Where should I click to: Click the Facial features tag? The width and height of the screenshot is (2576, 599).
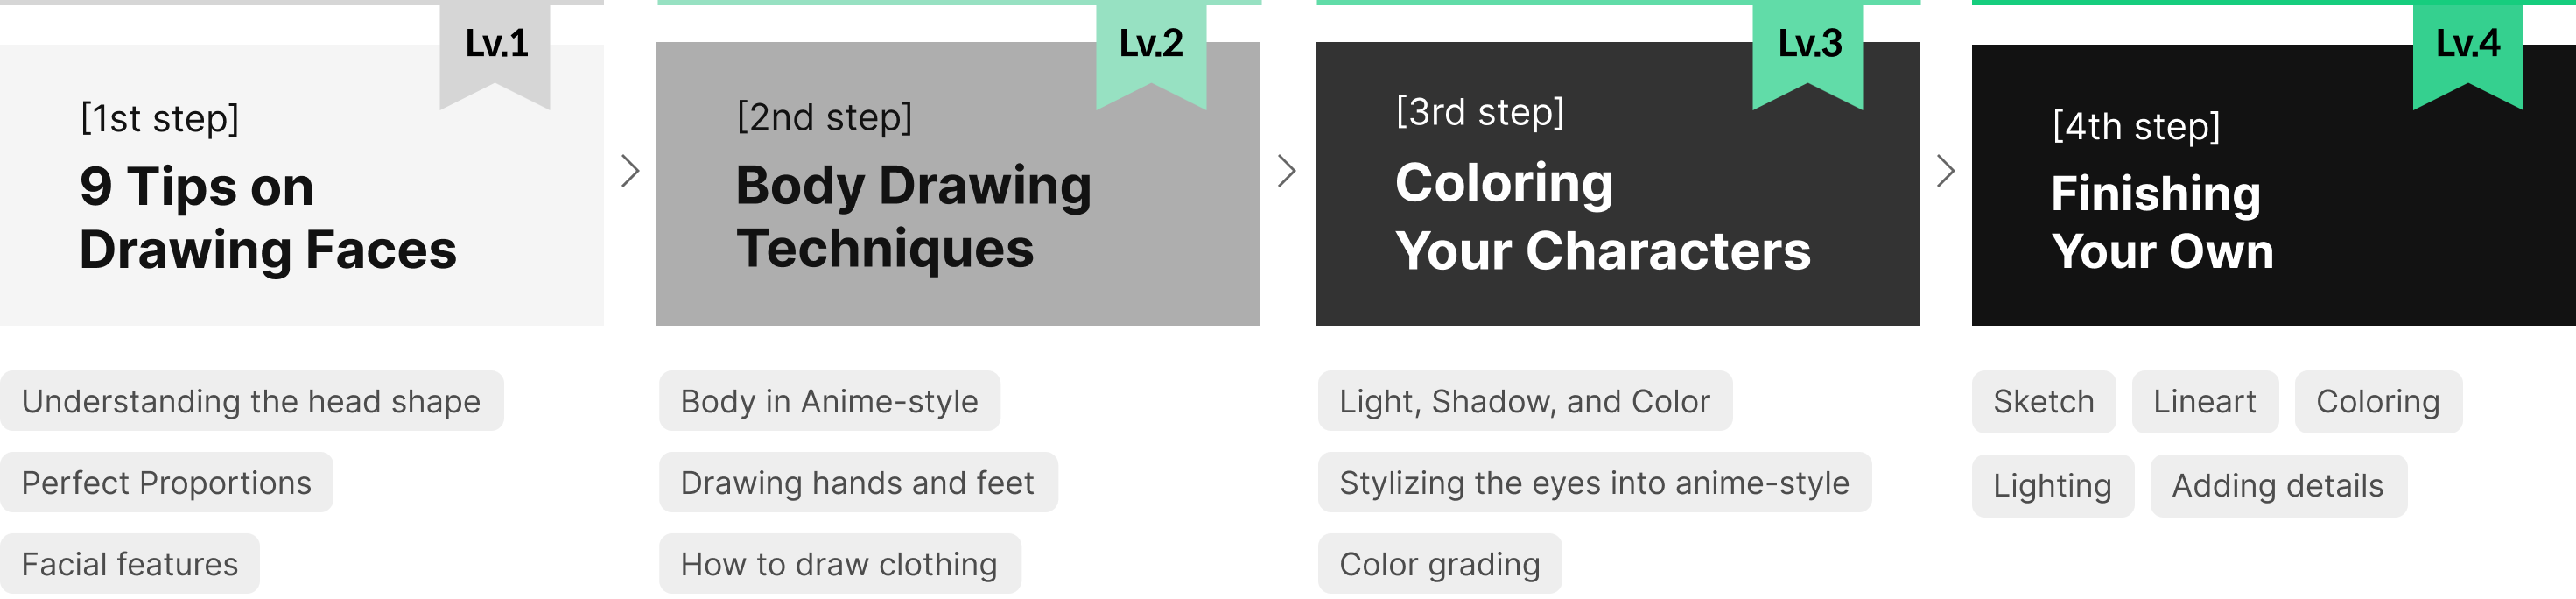click(x=130, y=564)
